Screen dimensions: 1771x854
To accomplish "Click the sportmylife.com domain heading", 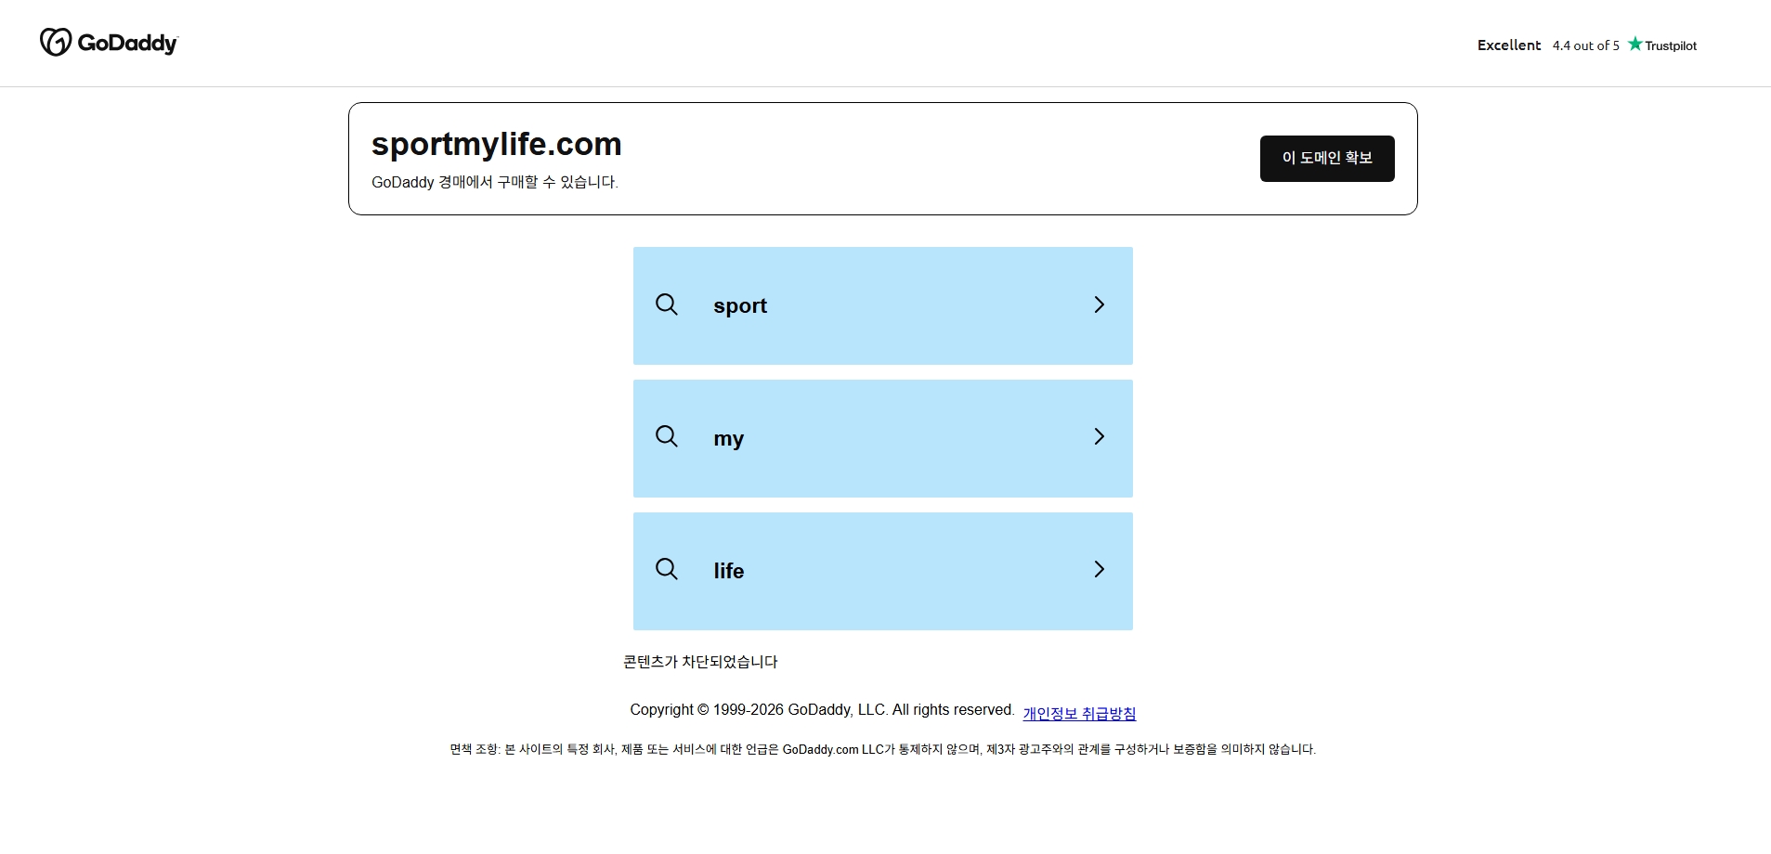I will [497, 144].
